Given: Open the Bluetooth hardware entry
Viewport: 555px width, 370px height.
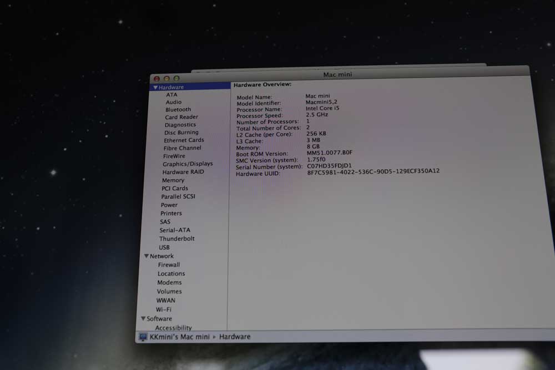Looking at the screenshot, I should point(178,110).
